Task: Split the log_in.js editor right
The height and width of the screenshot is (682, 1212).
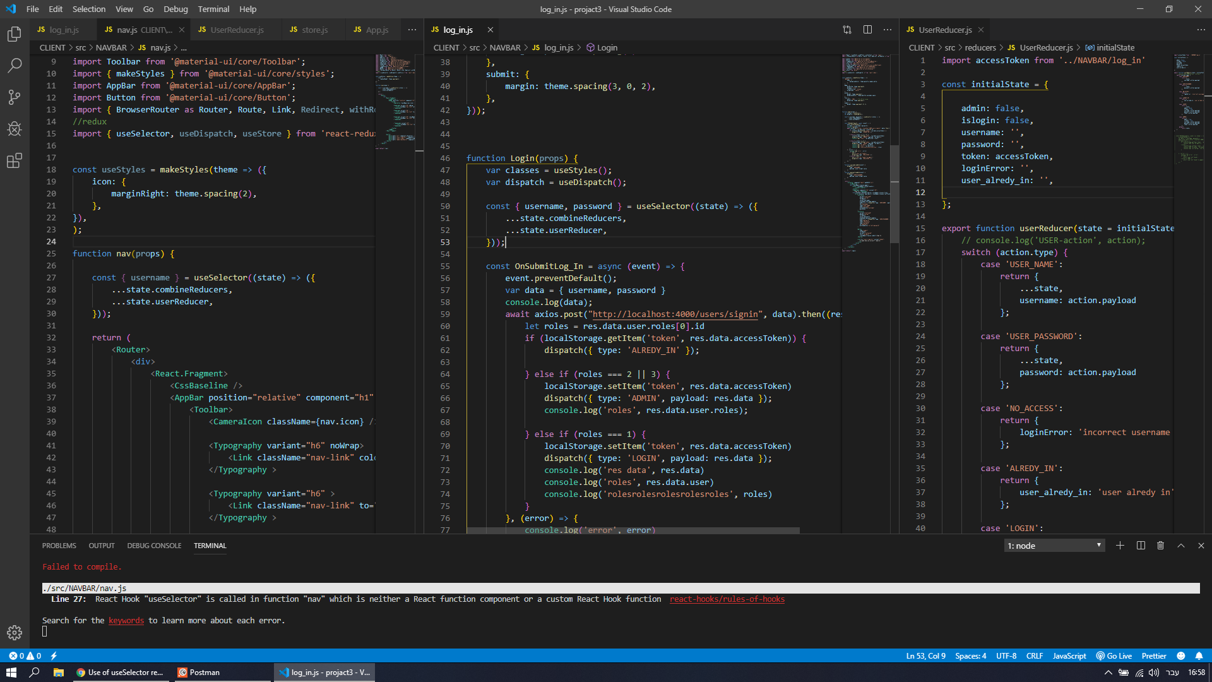Action: click(867, 30)
